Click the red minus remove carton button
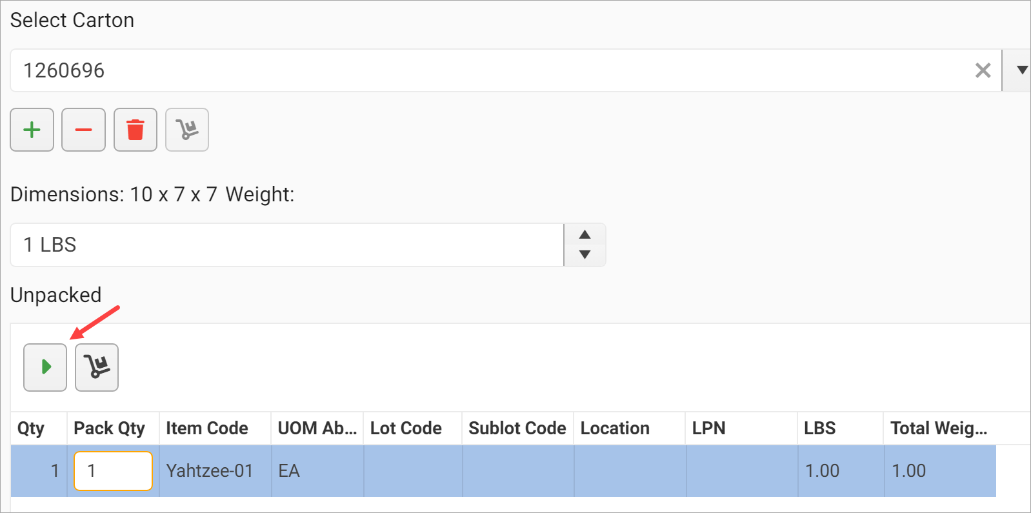The height and width of the screenshot is (513, 1031). [83, 130]
